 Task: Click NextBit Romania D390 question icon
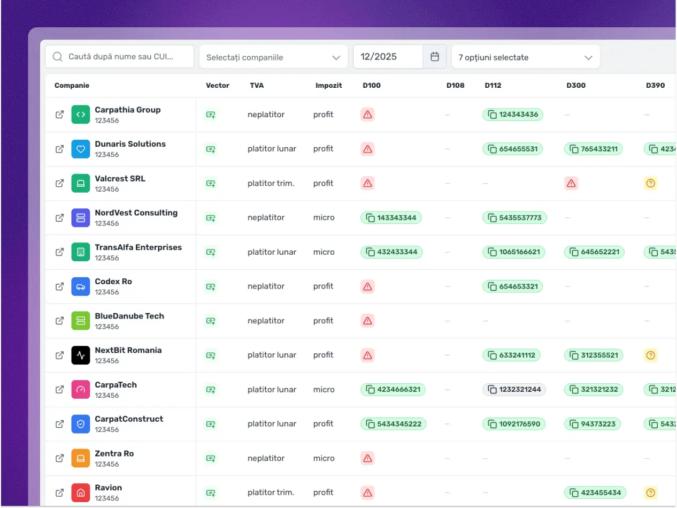(651, 355)
